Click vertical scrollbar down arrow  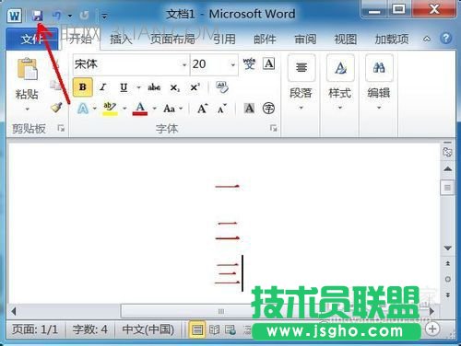[448, 248]
